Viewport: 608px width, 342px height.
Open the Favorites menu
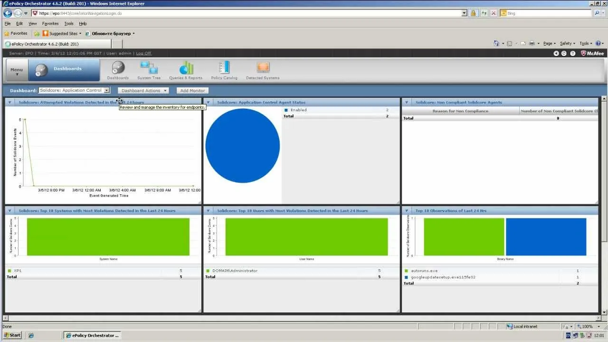pyautogui.click(x=50, y=23)
